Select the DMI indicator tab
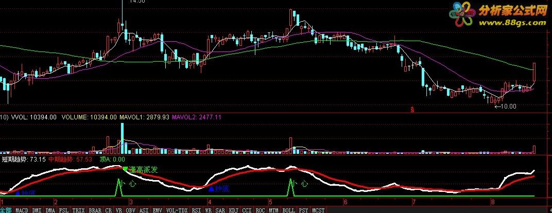This screenshot has width=552, height=213. [37, 210]
